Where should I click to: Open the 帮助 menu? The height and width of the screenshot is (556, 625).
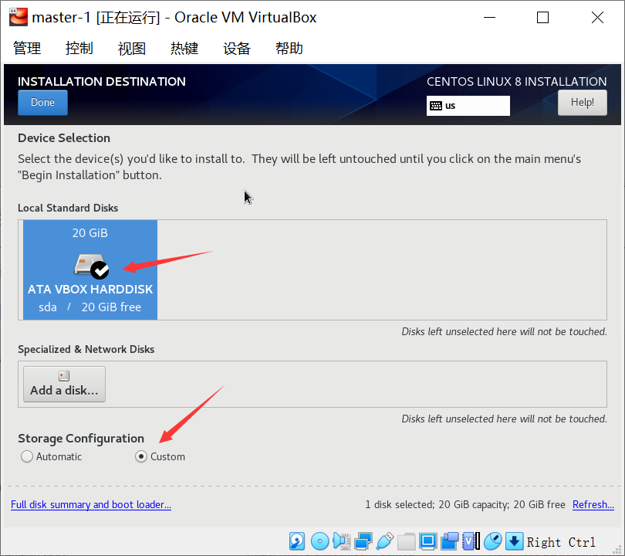[x=289, y=48]
